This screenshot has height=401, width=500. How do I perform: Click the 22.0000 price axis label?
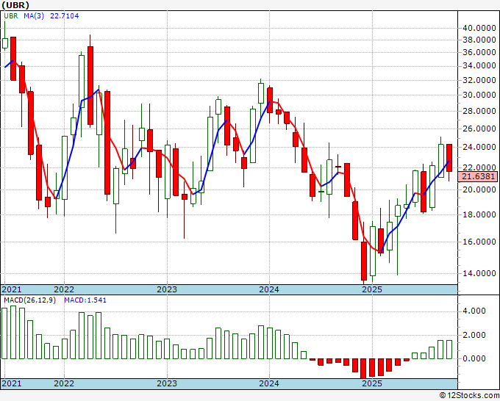pos(479,168)
